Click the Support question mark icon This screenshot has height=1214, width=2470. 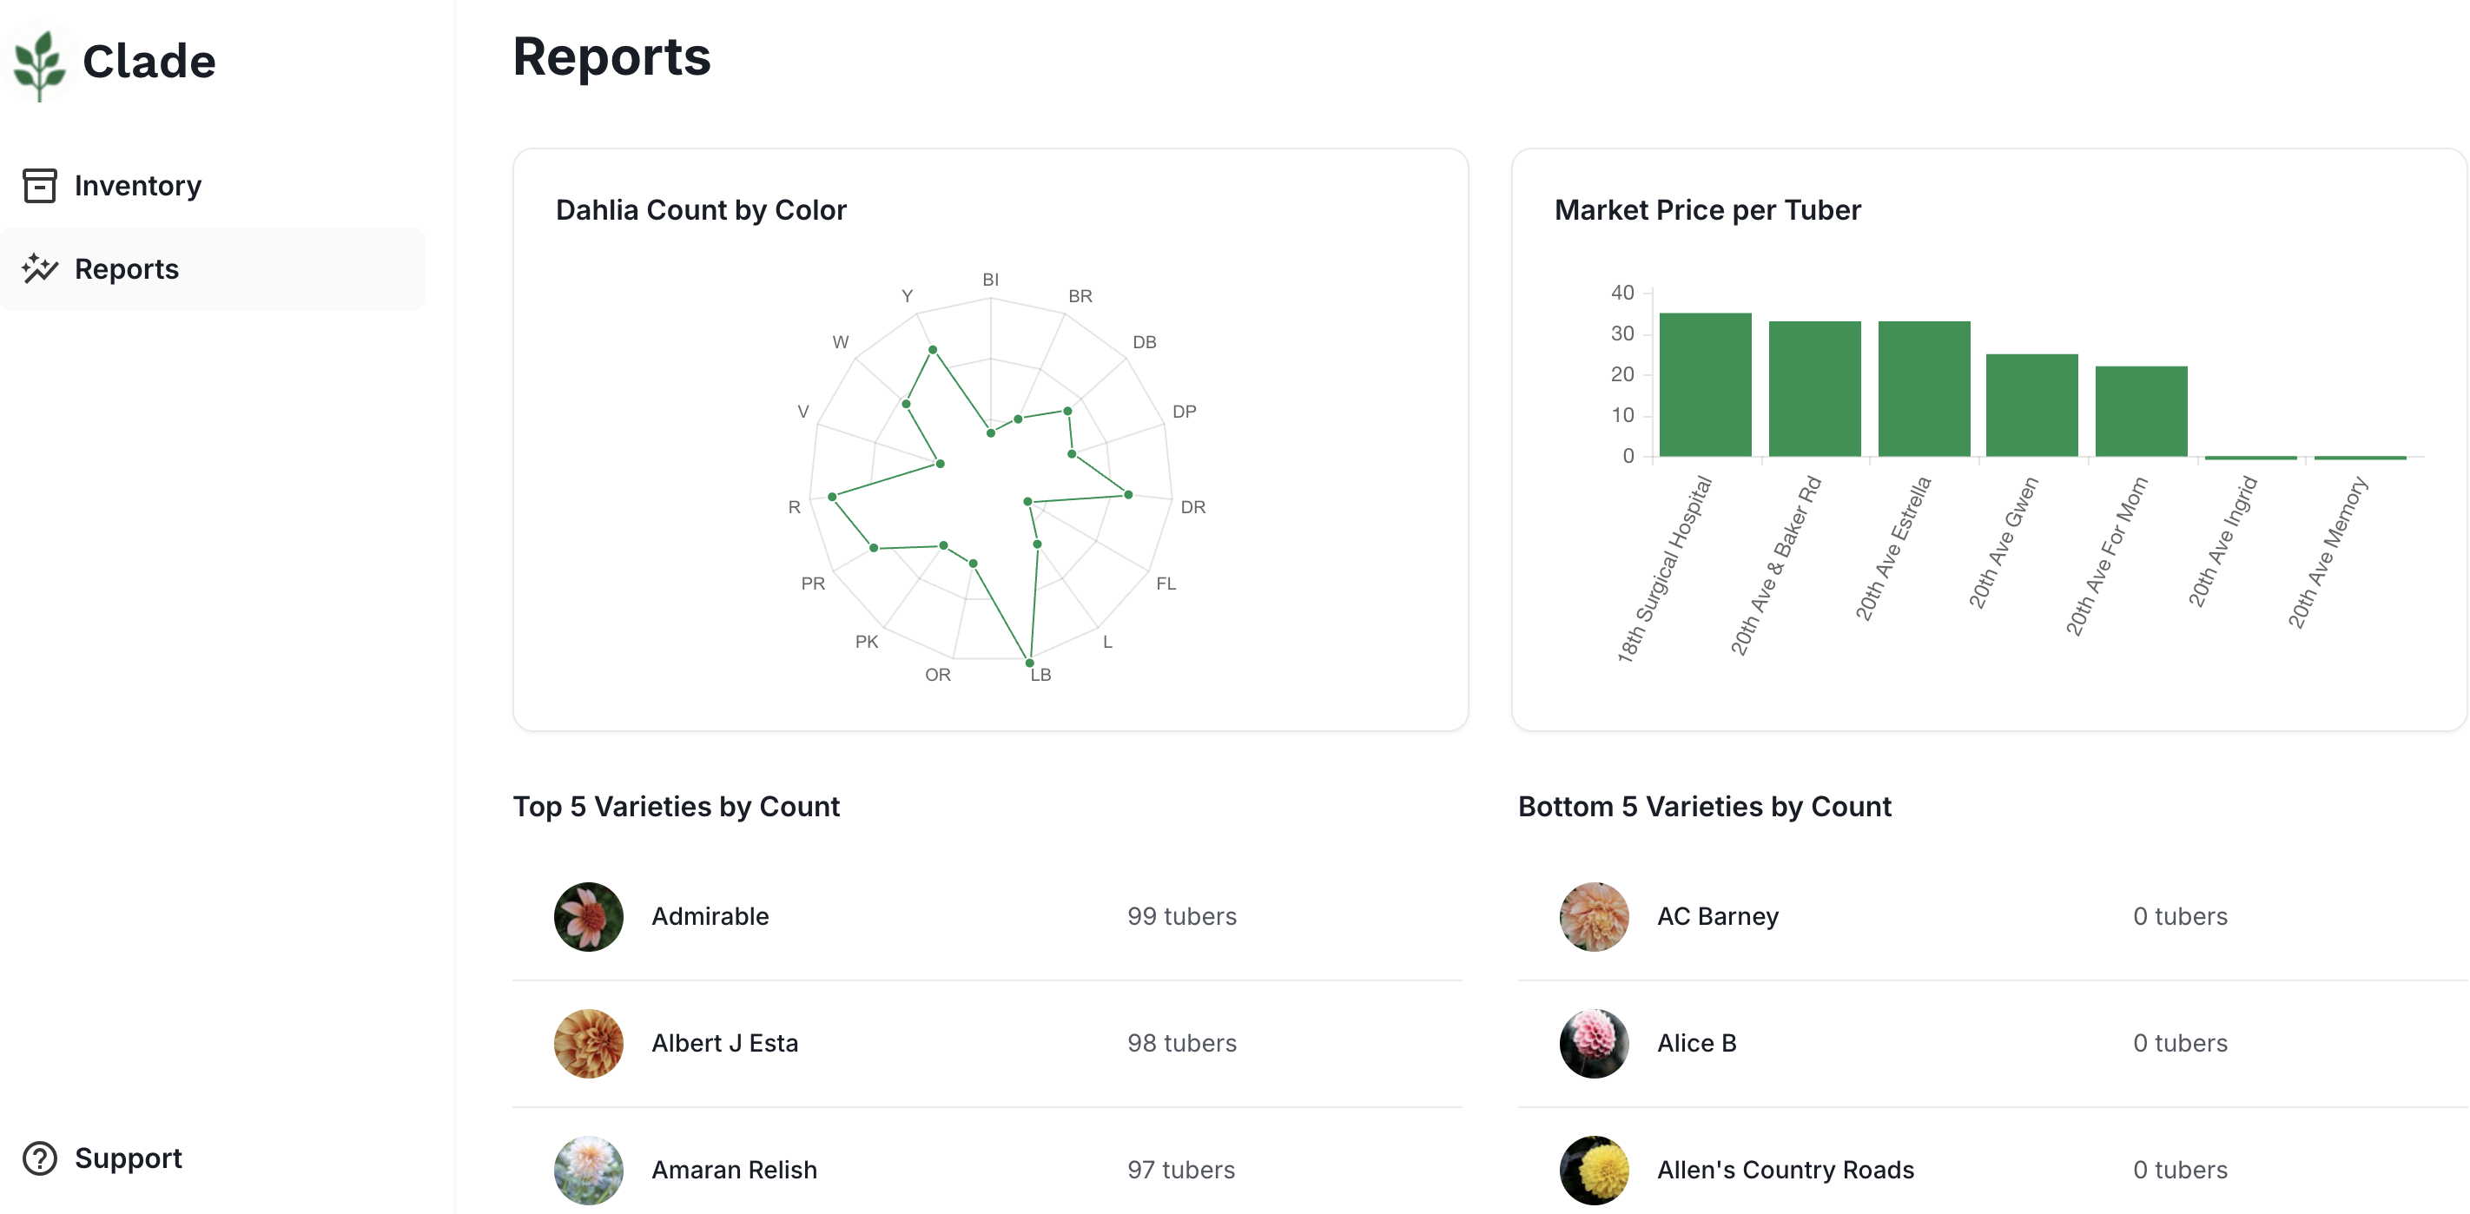coord(39,1158)
